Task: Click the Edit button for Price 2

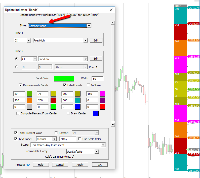Action: click(96, 59)
